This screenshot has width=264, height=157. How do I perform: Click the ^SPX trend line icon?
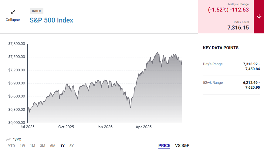coord(8,139)
